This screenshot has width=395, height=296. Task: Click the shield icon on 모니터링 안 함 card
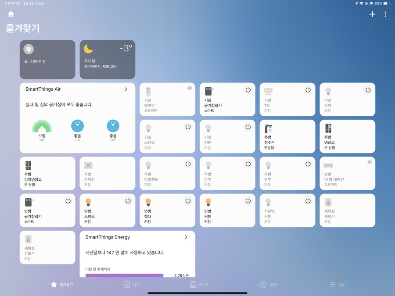(29, 49)
